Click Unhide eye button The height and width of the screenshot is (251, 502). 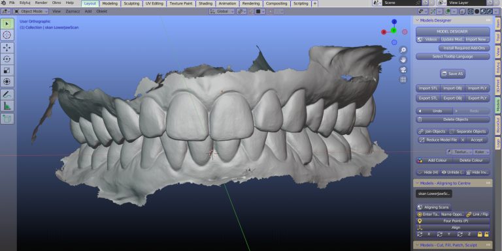[452, 173]
